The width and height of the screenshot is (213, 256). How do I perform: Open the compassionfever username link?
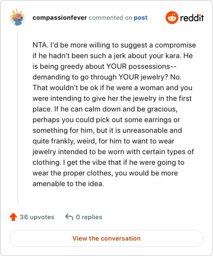click(x=60, y=18)
